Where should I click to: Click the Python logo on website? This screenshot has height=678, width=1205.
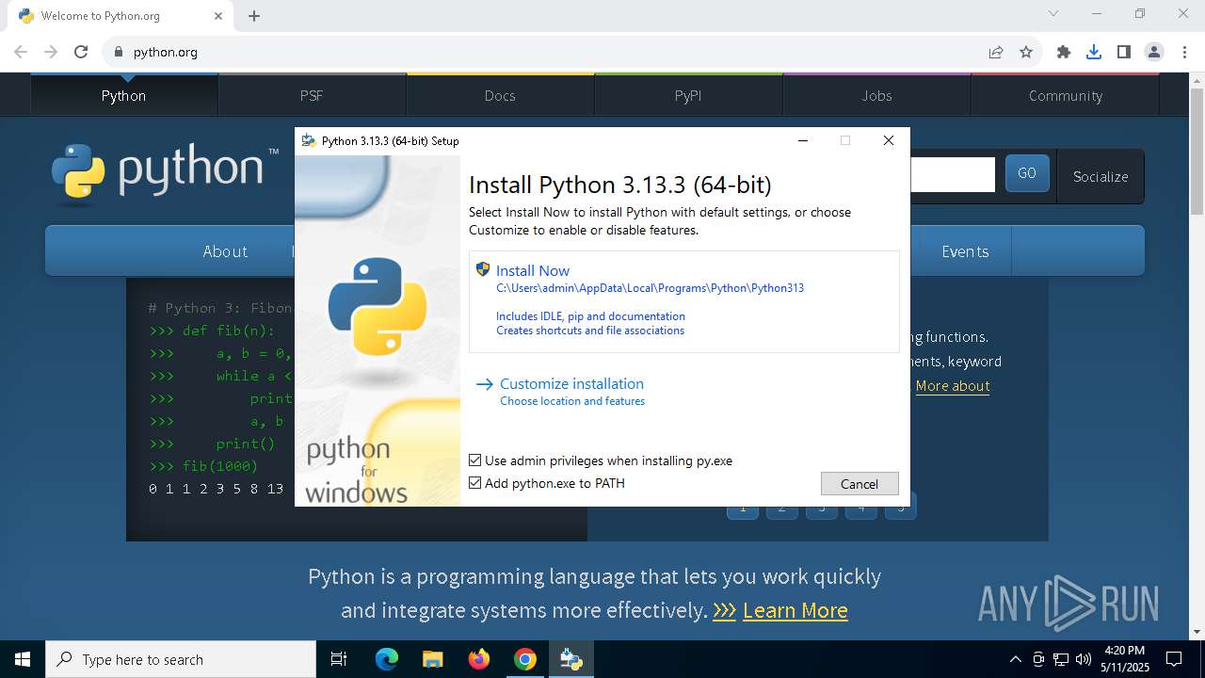point(165,173)
